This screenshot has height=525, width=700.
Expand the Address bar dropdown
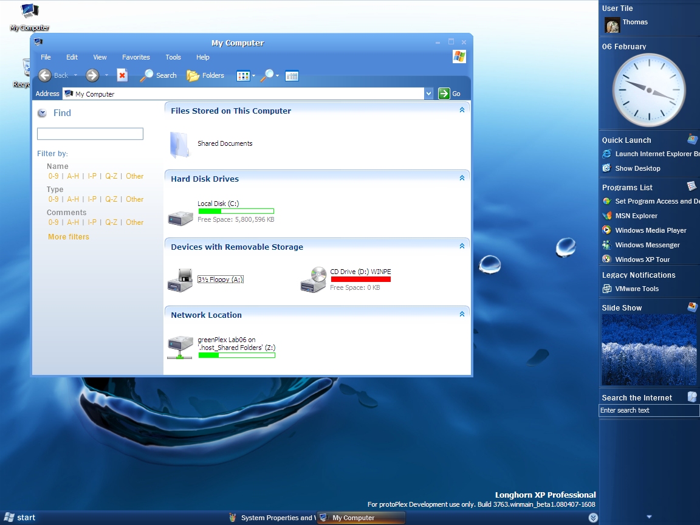[x=428, y=94]
